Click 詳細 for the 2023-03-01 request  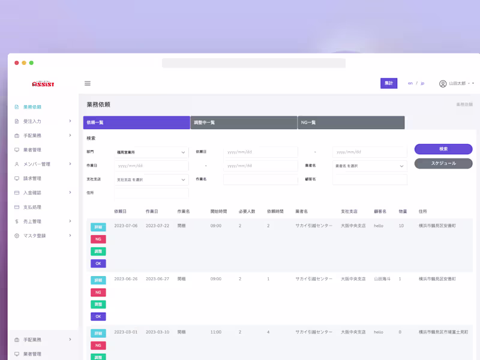98,333
